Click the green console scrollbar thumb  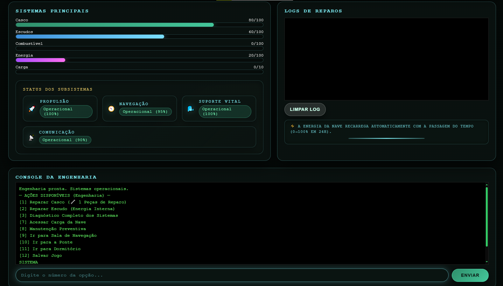point(486,216)
